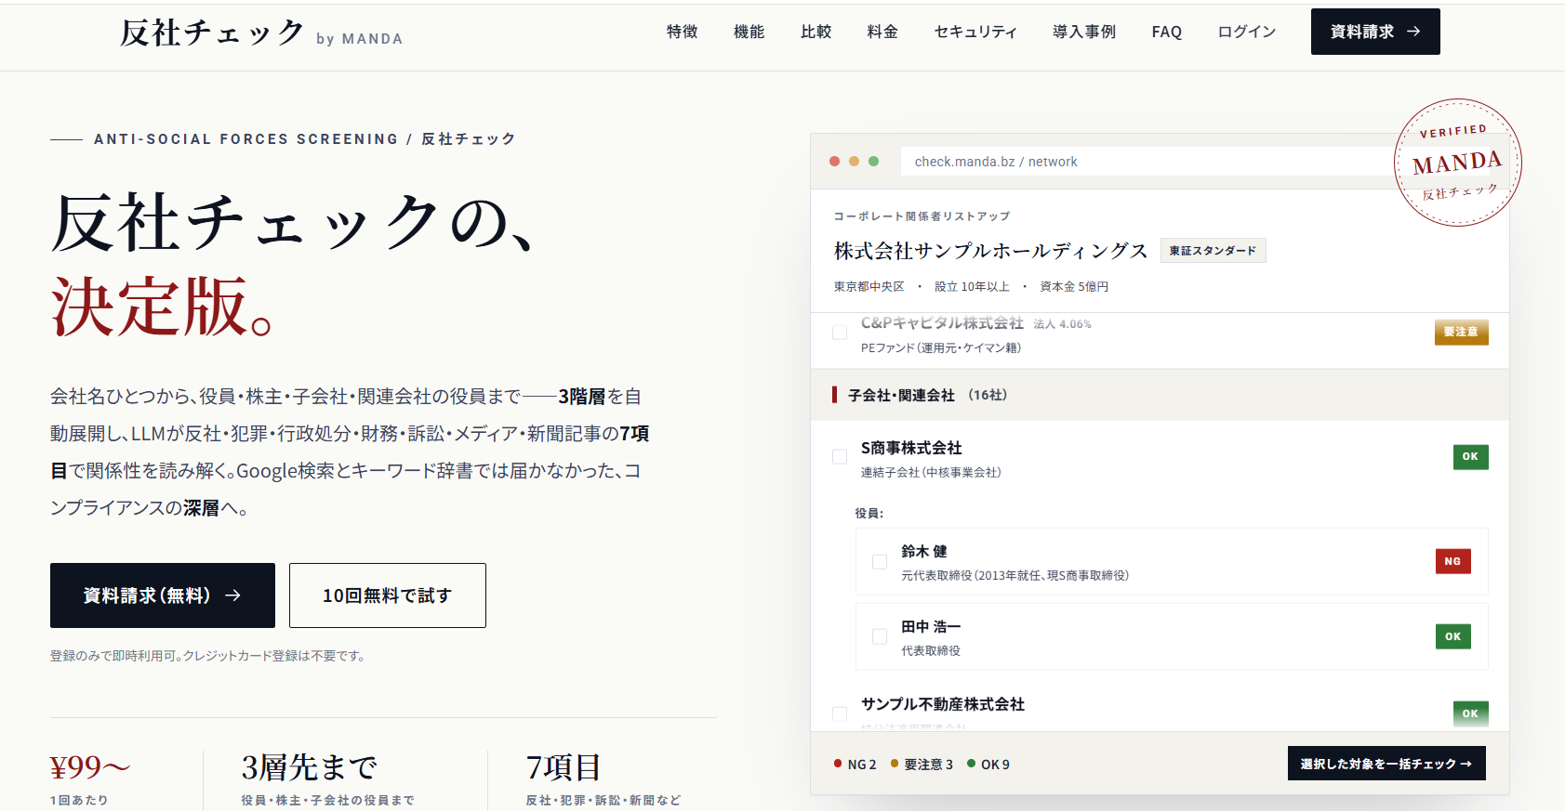
Task: Click the 子会社・関連会社 (16社) section header
Action: pos(1160,395)
